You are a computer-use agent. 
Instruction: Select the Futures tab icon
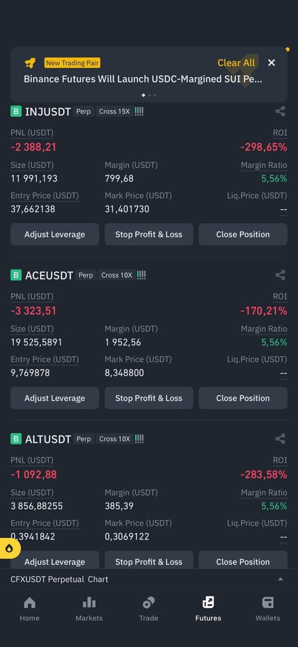click(208, 603)
